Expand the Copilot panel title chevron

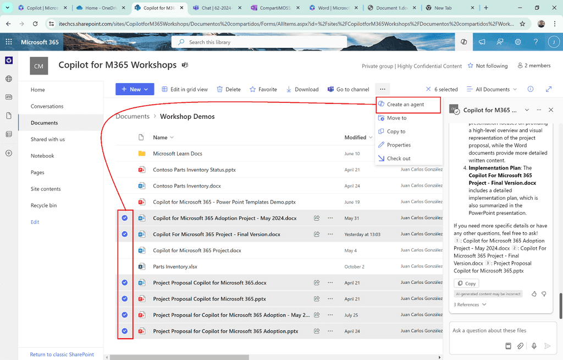527,110
